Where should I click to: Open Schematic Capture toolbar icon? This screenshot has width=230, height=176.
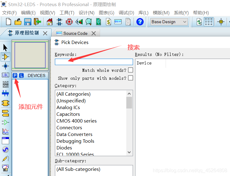(x=59, y=22)
